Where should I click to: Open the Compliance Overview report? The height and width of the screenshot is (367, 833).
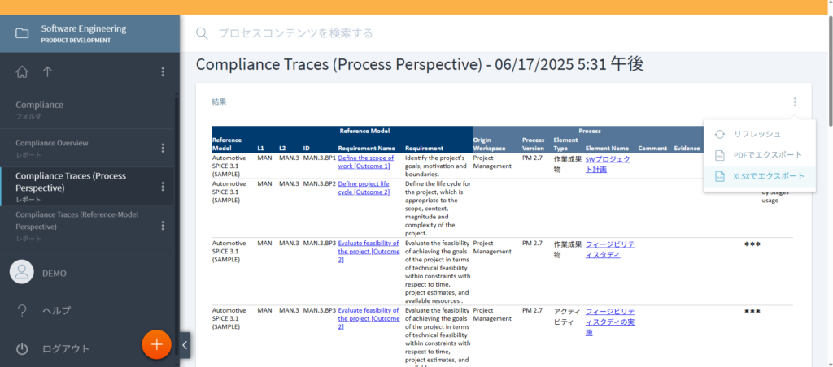(87, 148)
